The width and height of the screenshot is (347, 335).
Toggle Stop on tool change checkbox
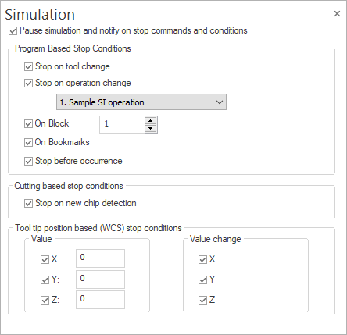(28, 66)
